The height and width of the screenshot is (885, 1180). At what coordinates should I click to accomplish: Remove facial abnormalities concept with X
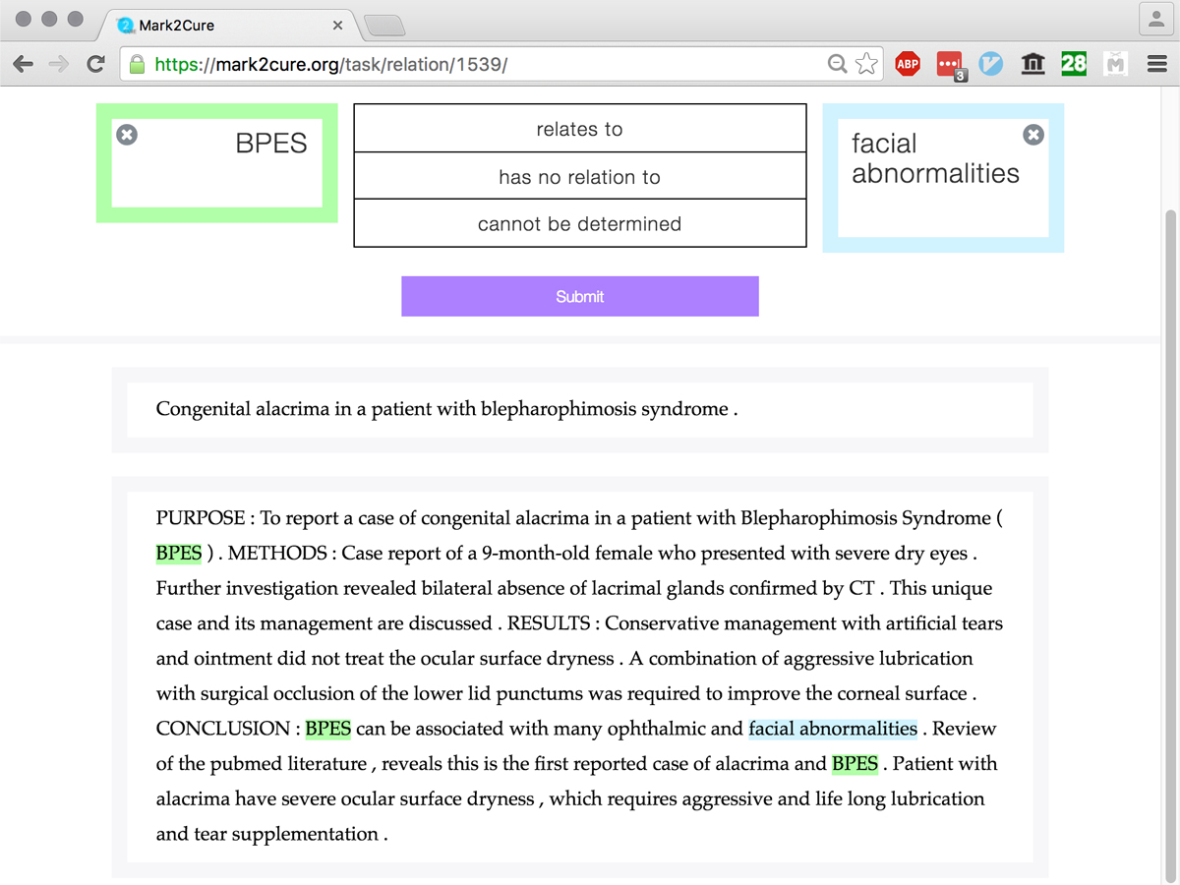[1032, 135]
